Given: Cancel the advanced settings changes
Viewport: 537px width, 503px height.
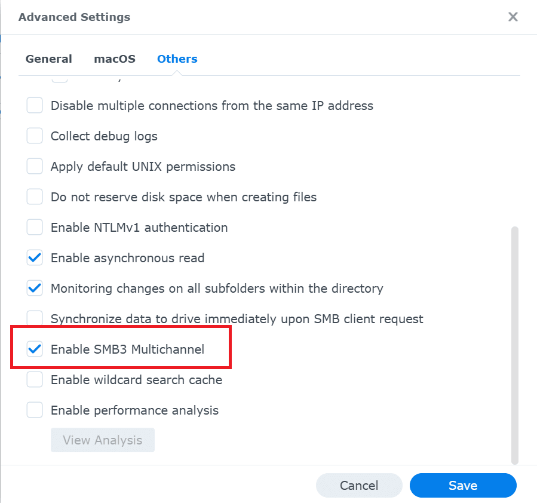Looking at the screenshot, I should (359, 485).
